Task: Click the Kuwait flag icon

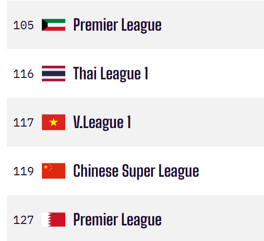Action: click(54, 25)
